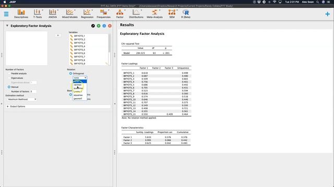Open the T-Tests module
This screenshot has width=334, height=187.
[38, 14]
